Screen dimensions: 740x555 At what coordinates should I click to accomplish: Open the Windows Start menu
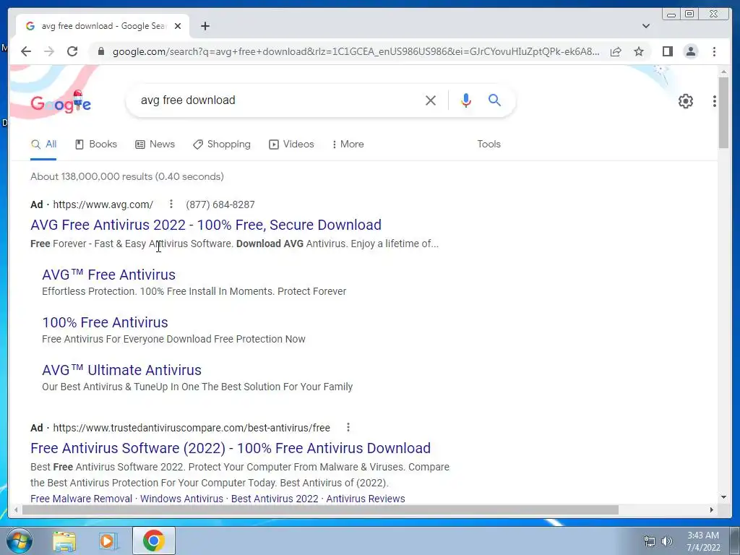pyautogui.click(x=20, y=541)
